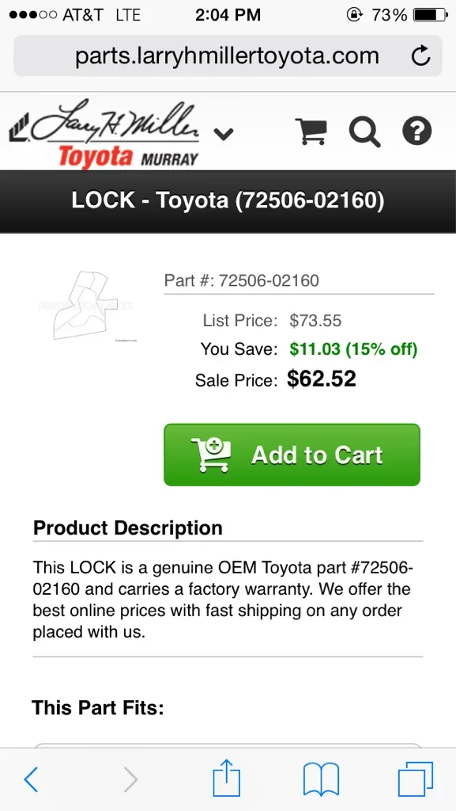Tap the LOCK - Toyota title banner
The width and height of the screenshot is (456, 811).
coord(228,200)
